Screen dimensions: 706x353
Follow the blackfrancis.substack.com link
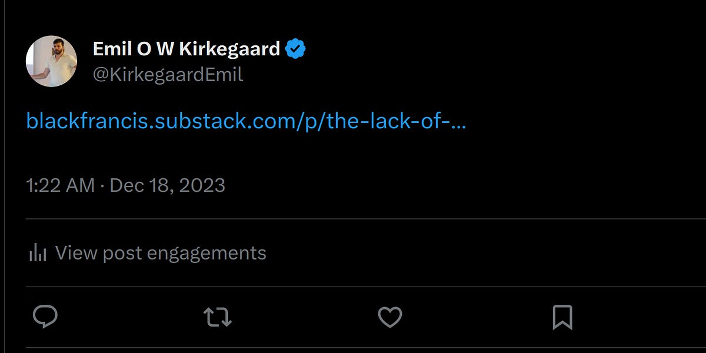[247, 122]
